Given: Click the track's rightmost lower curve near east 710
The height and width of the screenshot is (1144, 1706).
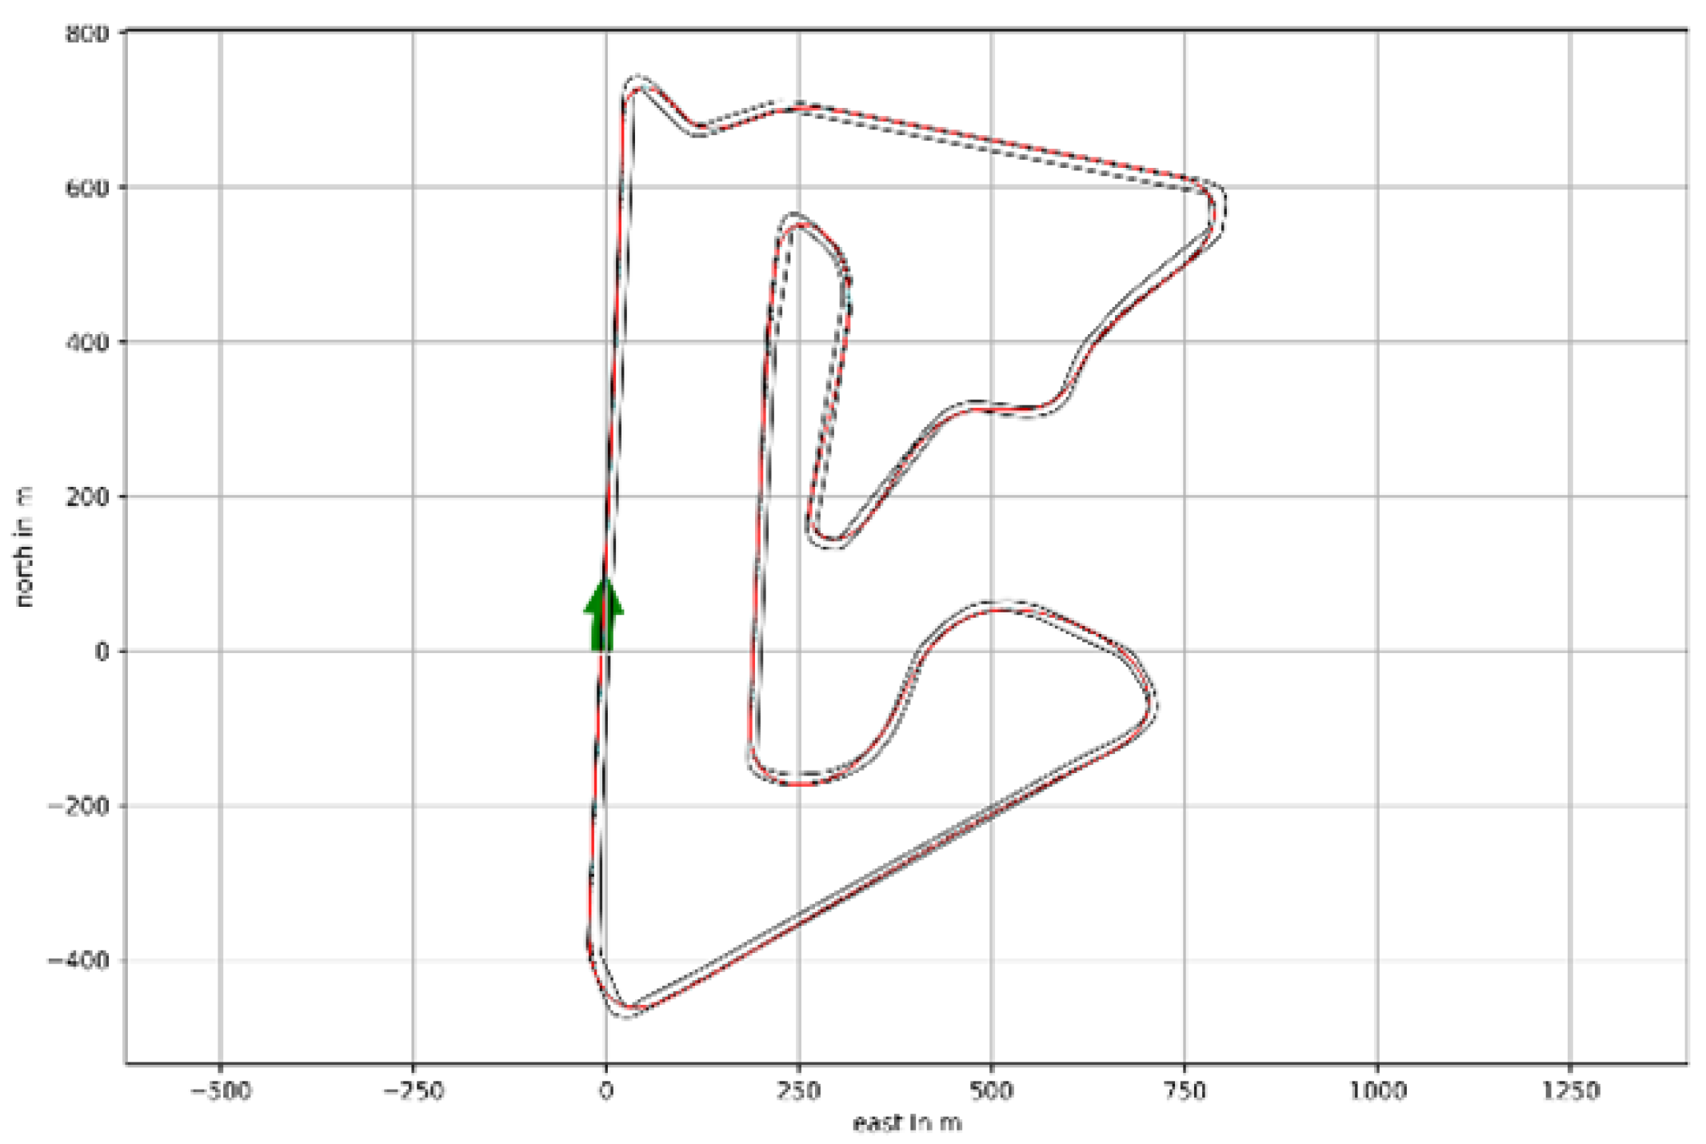Looking at the screenshot, I should pos(1150,704).
